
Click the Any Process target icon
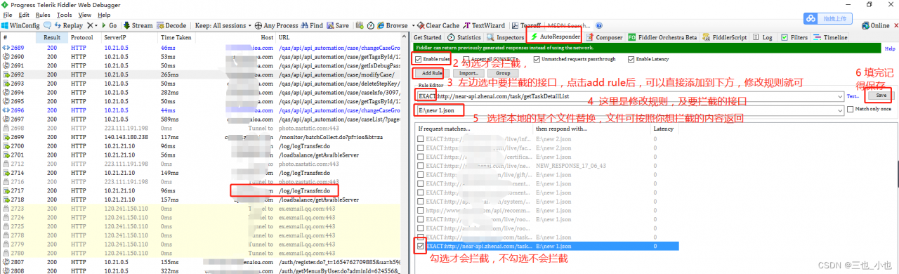tap(258, 25)
